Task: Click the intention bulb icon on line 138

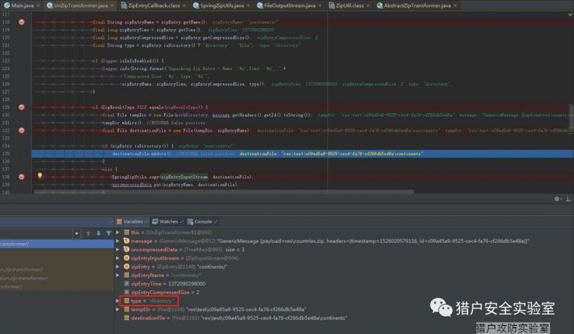Action: pos(40,174)
